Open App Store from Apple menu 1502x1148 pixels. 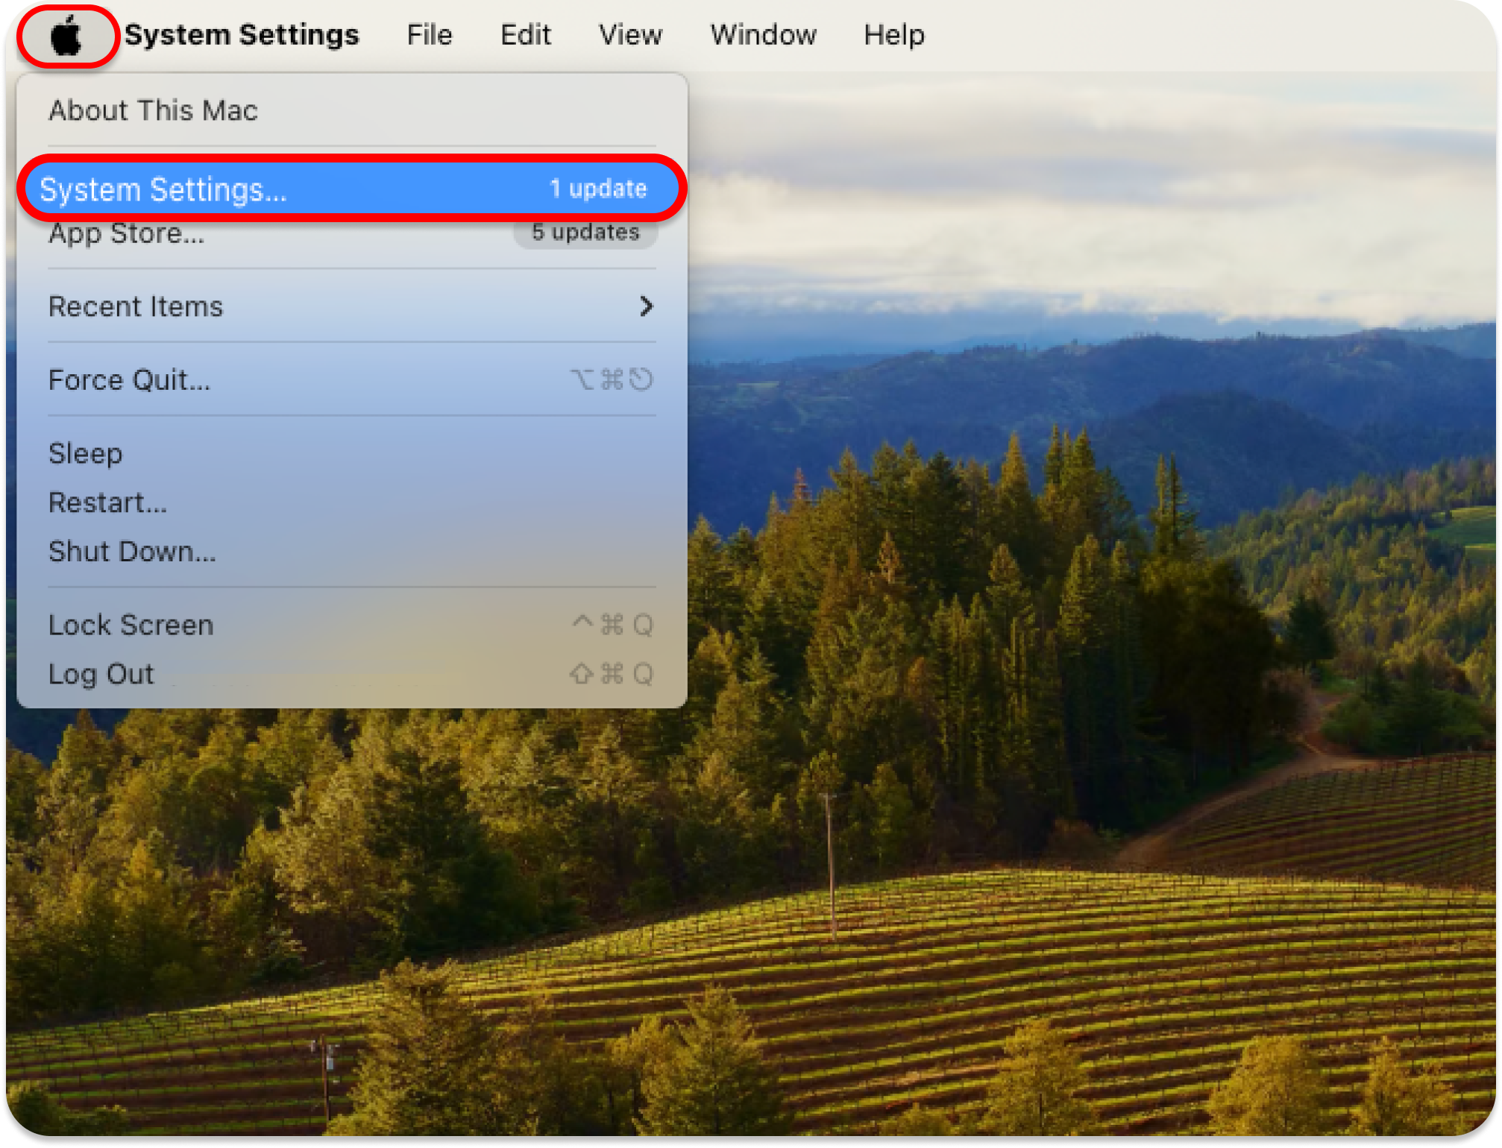(x=126, y=234)
